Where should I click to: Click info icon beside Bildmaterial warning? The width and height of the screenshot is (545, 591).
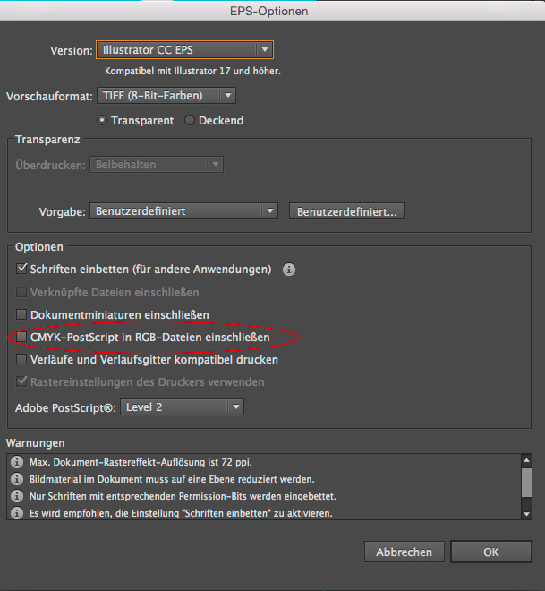pyautogui.click(x=15, y=479)
